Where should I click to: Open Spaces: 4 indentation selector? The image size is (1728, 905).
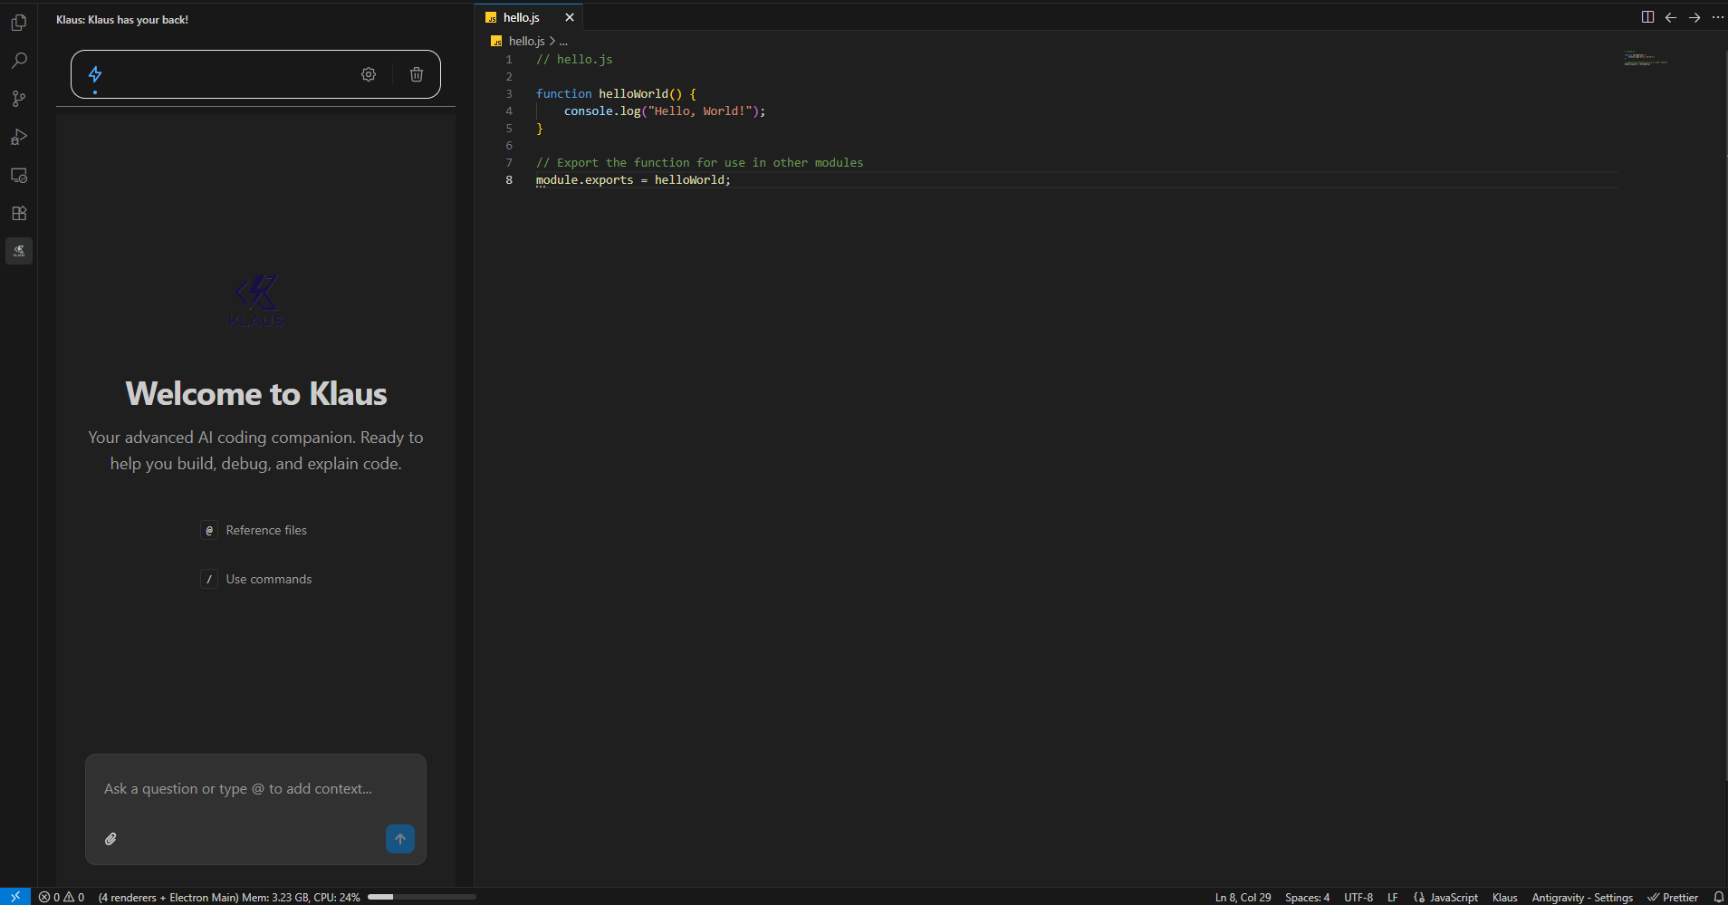(1307, 897)
